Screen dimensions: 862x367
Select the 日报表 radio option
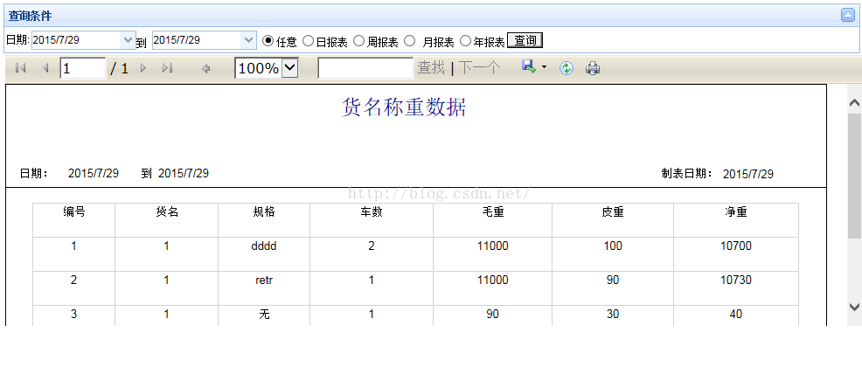pos(308,41)
